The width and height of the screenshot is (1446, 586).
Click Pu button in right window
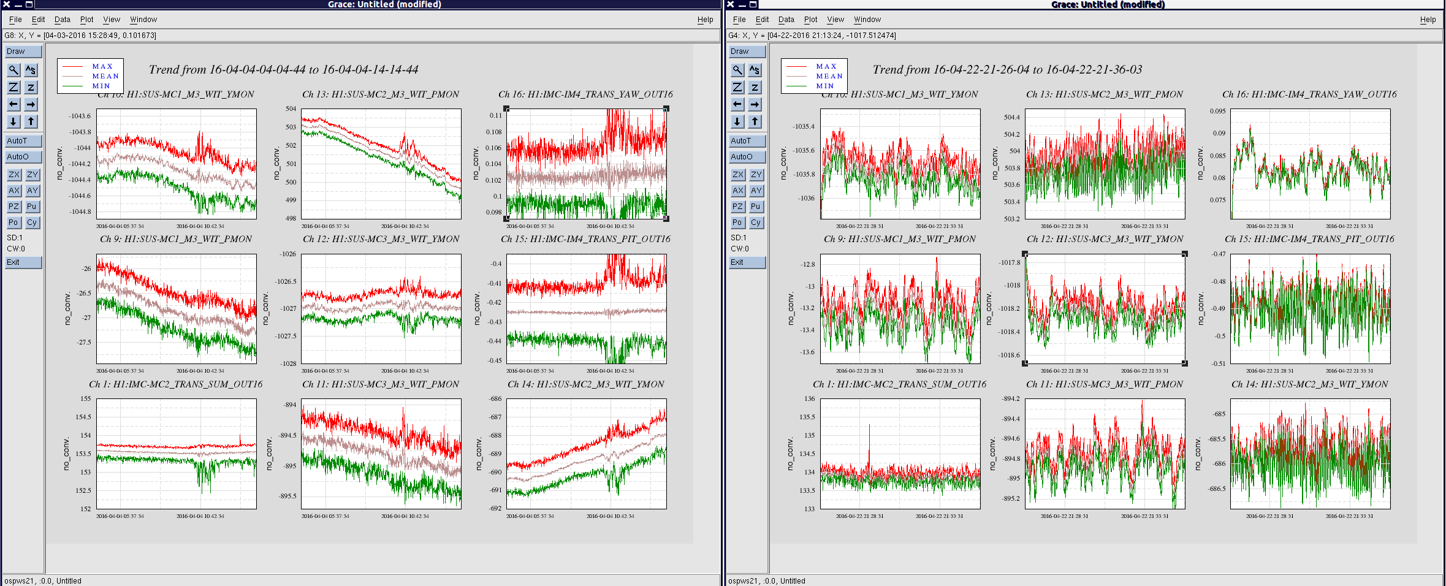pyautogui.click(x=756, y=207)
